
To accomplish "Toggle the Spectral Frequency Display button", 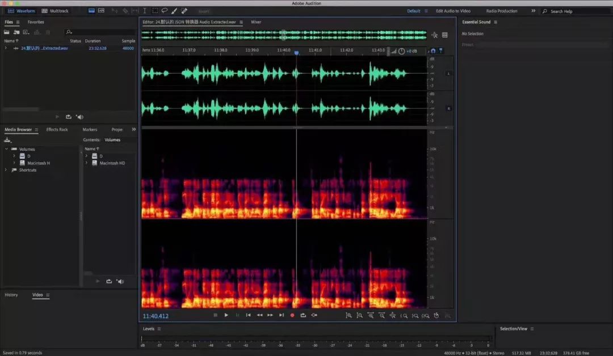I will point(92,11).
